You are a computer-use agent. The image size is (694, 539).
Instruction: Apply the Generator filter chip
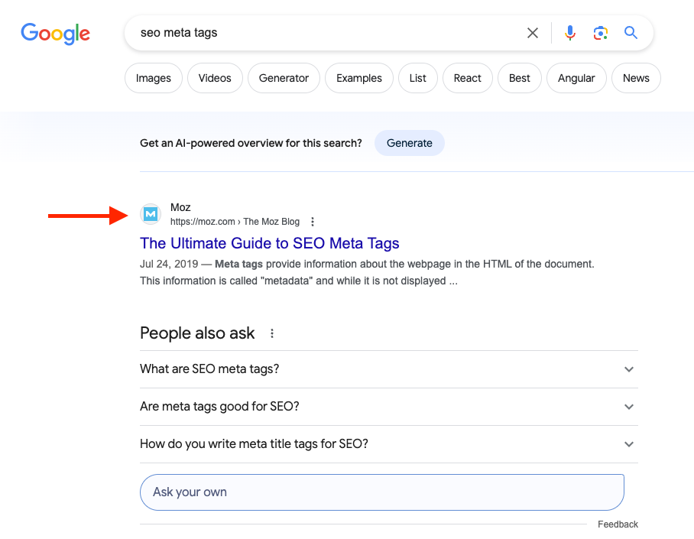pyautogui.click(x=284, y=78)
